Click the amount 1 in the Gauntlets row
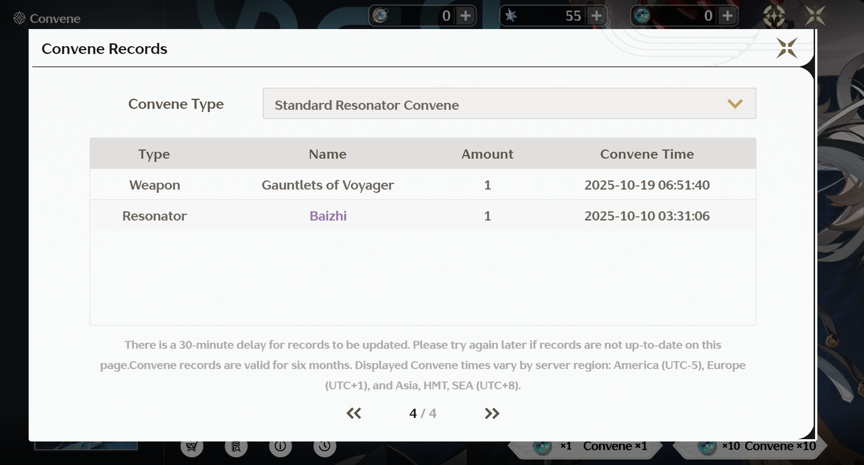 click(487, 185)
